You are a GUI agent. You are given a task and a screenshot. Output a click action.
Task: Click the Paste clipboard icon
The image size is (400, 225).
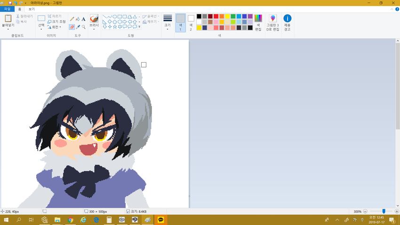[x=8, y=18]
